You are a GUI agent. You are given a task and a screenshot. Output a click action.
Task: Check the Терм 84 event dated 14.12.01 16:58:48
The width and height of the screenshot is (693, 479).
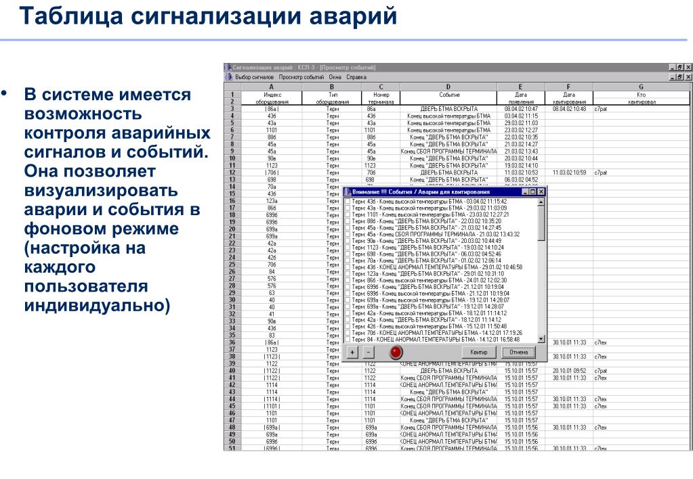pos(348,340)
